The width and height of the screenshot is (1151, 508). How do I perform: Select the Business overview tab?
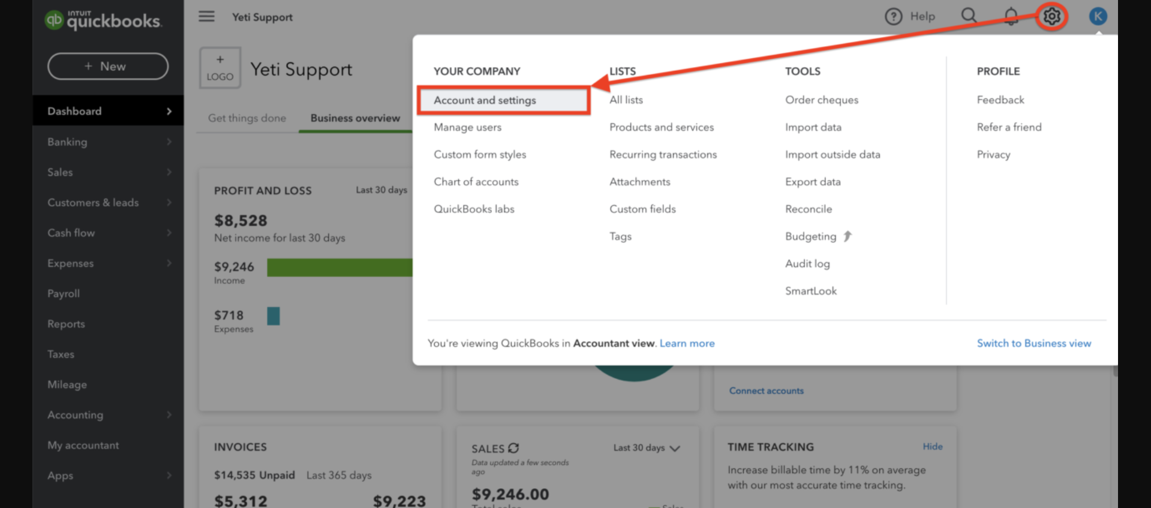(355, 118)
